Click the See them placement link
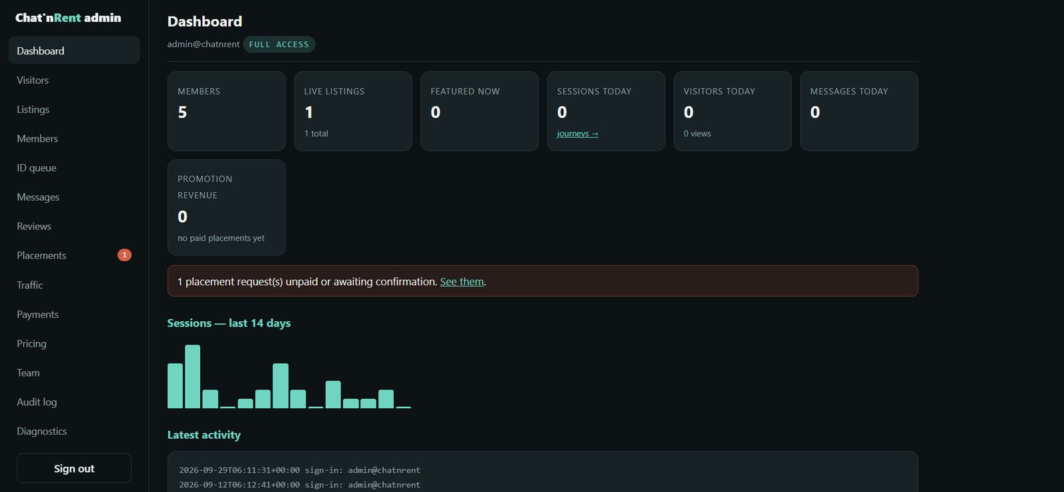 462,281
